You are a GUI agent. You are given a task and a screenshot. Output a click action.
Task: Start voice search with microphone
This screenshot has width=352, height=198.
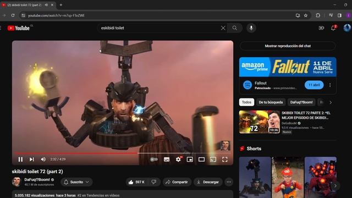(251, 28)
